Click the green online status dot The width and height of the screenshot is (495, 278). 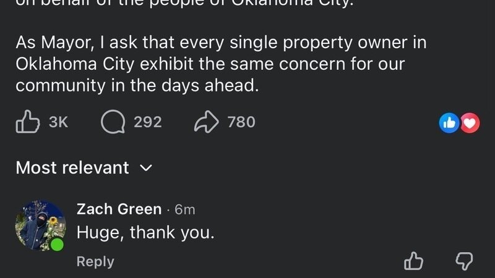coord(57,245)
